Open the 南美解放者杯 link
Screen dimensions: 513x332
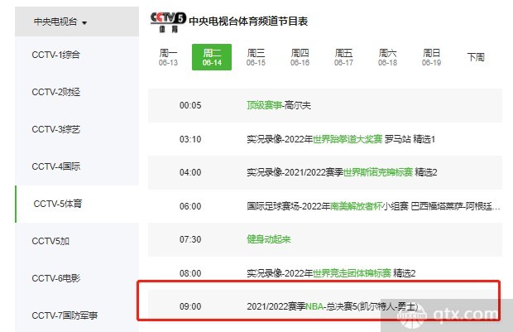tap(357, 206)
